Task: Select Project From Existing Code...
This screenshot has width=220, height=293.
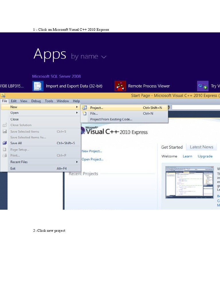Action: point(124,119)
